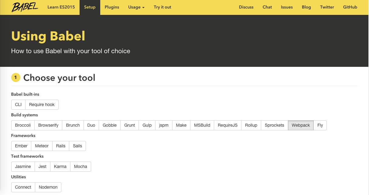Go to Issues page
369x195 pixels.
tap(287, 7)
